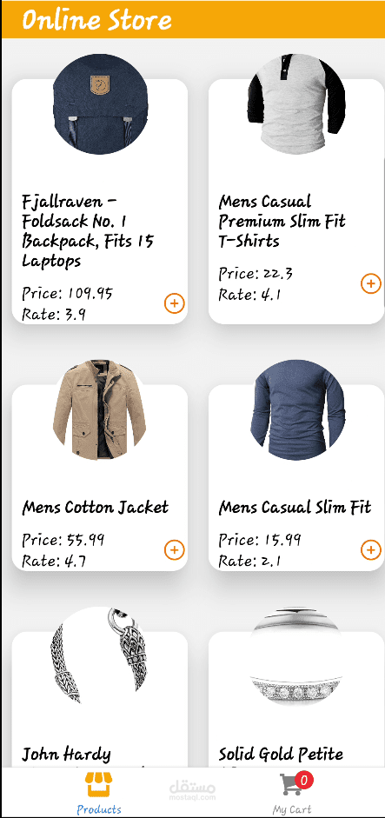Image resolution: width=385 pixels, height=818 pixels.
Task: Open the Products store icon
Action: [x=99, y=785]
